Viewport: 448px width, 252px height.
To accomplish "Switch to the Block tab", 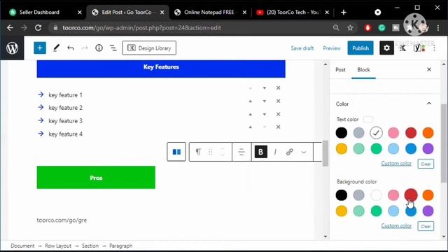I will point(363,70).
